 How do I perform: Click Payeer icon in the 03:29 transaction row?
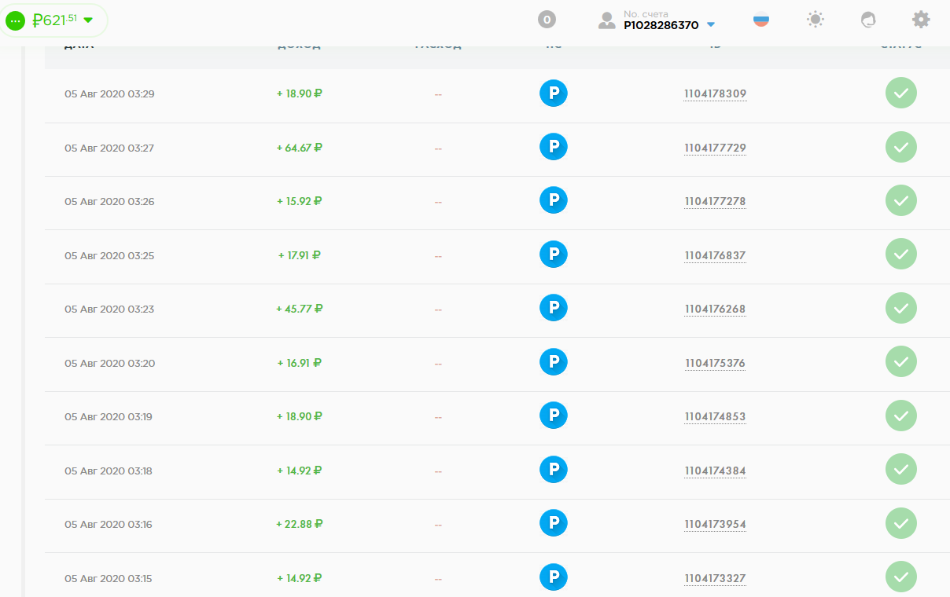coord(553,93)
